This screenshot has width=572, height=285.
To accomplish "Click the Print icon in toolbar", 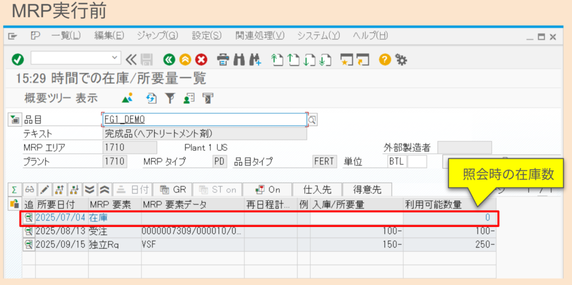I will (x=223, y=59).
